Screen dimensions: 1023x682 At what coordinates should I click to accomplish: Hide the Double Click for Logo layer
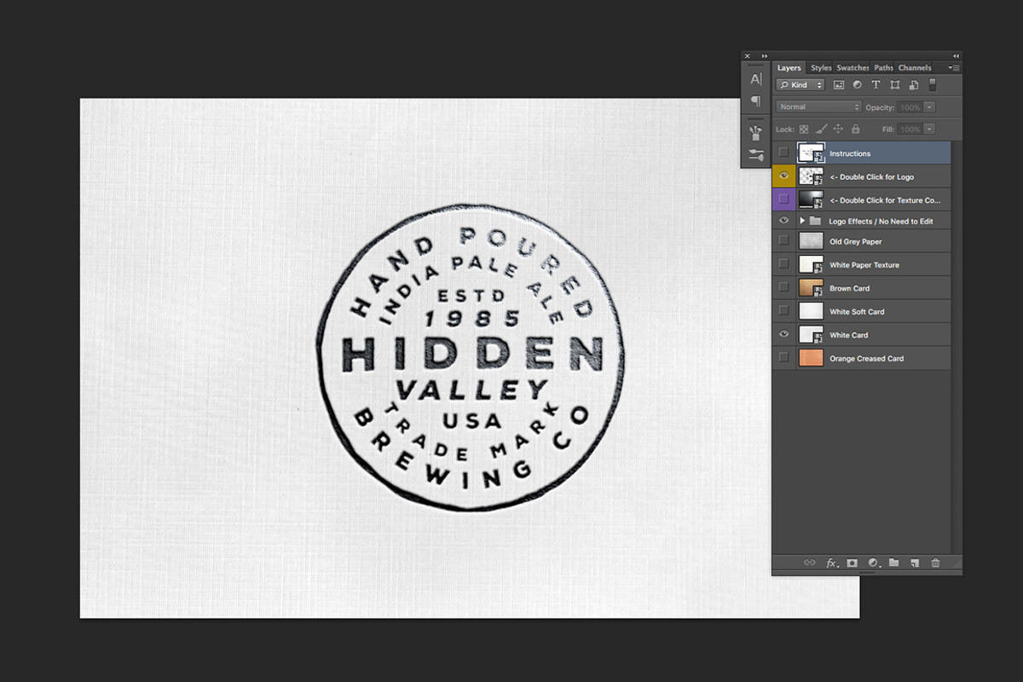click(783, 176)
